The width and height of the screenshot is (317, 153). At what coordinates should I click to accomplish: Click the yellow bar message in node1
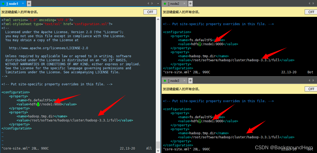point(20,12)
